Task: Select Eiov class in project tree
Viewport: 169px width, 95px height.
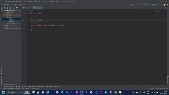Action: [x=12, y=19]
